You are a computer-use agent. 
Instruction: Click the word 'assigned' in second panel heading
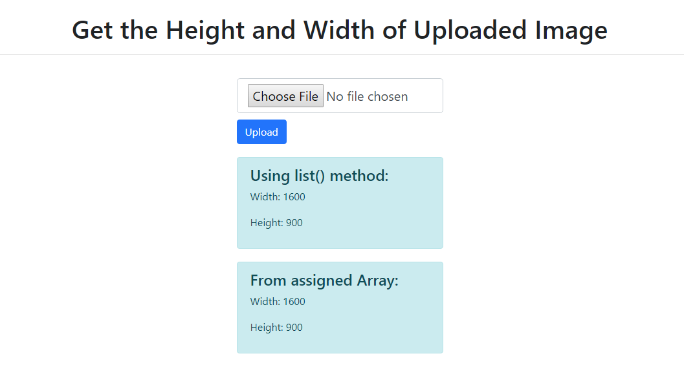[322, 281]
